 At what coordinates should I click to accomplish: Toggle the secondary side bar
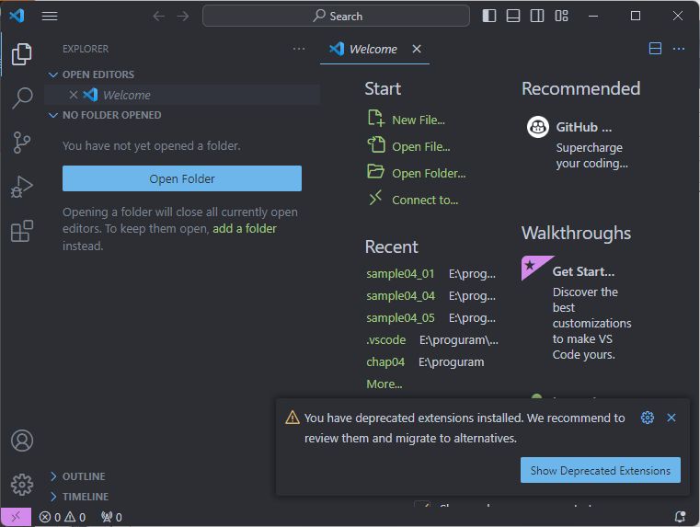pos(537,16)
